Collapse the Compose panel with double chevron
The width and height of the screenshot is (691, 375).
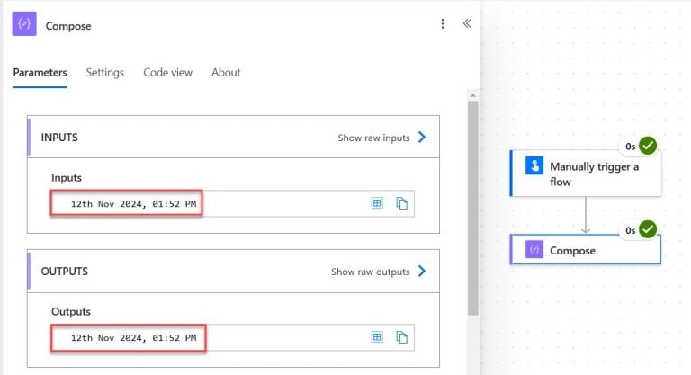[467, 24]
